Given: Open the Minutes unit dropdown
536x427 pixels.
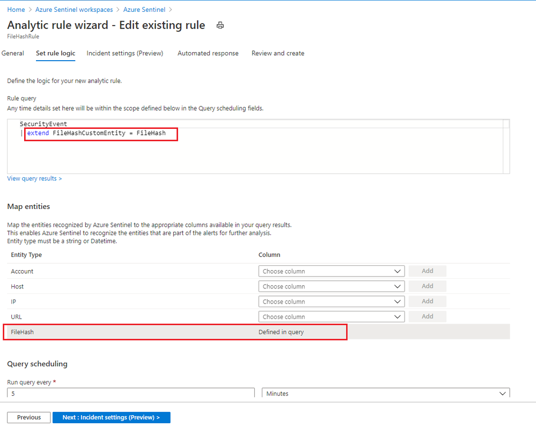Looking at the screenshot, I should tap(386, 393).
